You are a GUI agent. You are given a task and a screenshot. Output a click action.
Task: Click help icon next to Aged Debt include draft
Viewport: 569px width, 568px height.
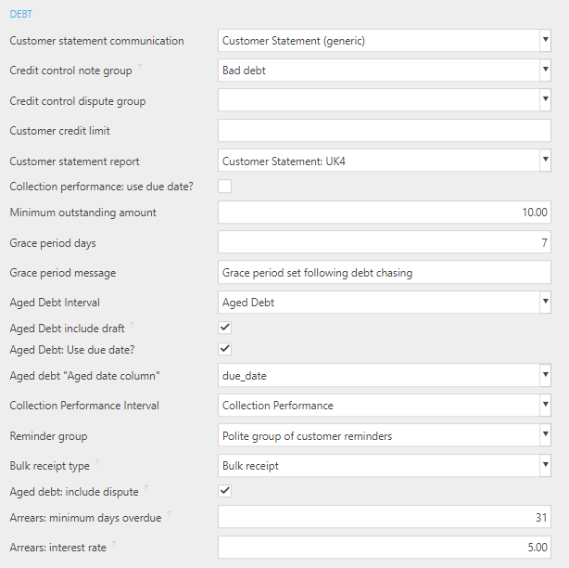click(133, 325)
